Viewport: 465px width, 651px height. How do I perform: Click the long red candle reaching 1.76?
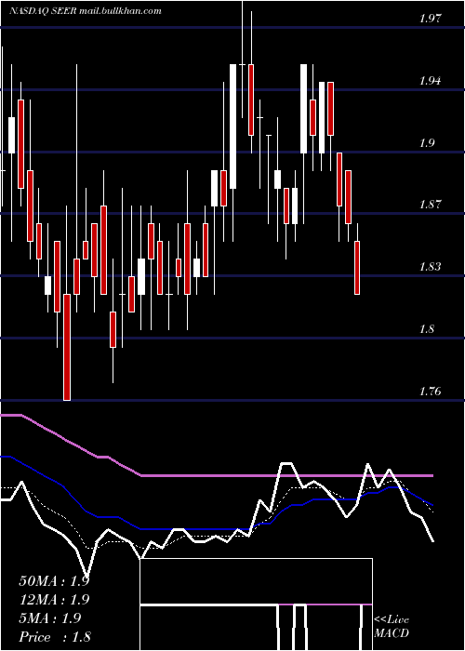67,347
